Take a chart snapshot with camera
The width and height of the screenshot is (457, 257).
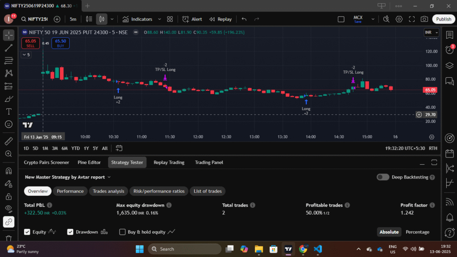[x=424, y=19]
